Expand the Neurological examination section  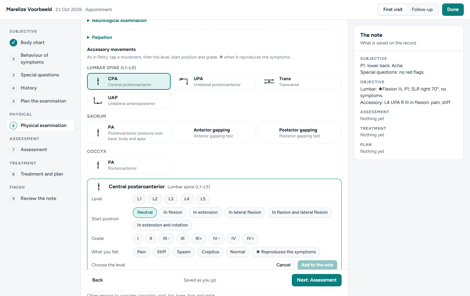(x=117, y=21)
